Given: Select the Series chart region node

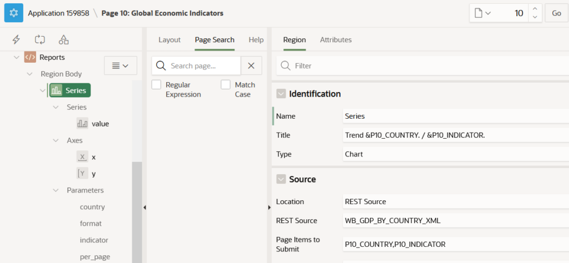Looking at the screenshot, I should [x=70, y=90].
